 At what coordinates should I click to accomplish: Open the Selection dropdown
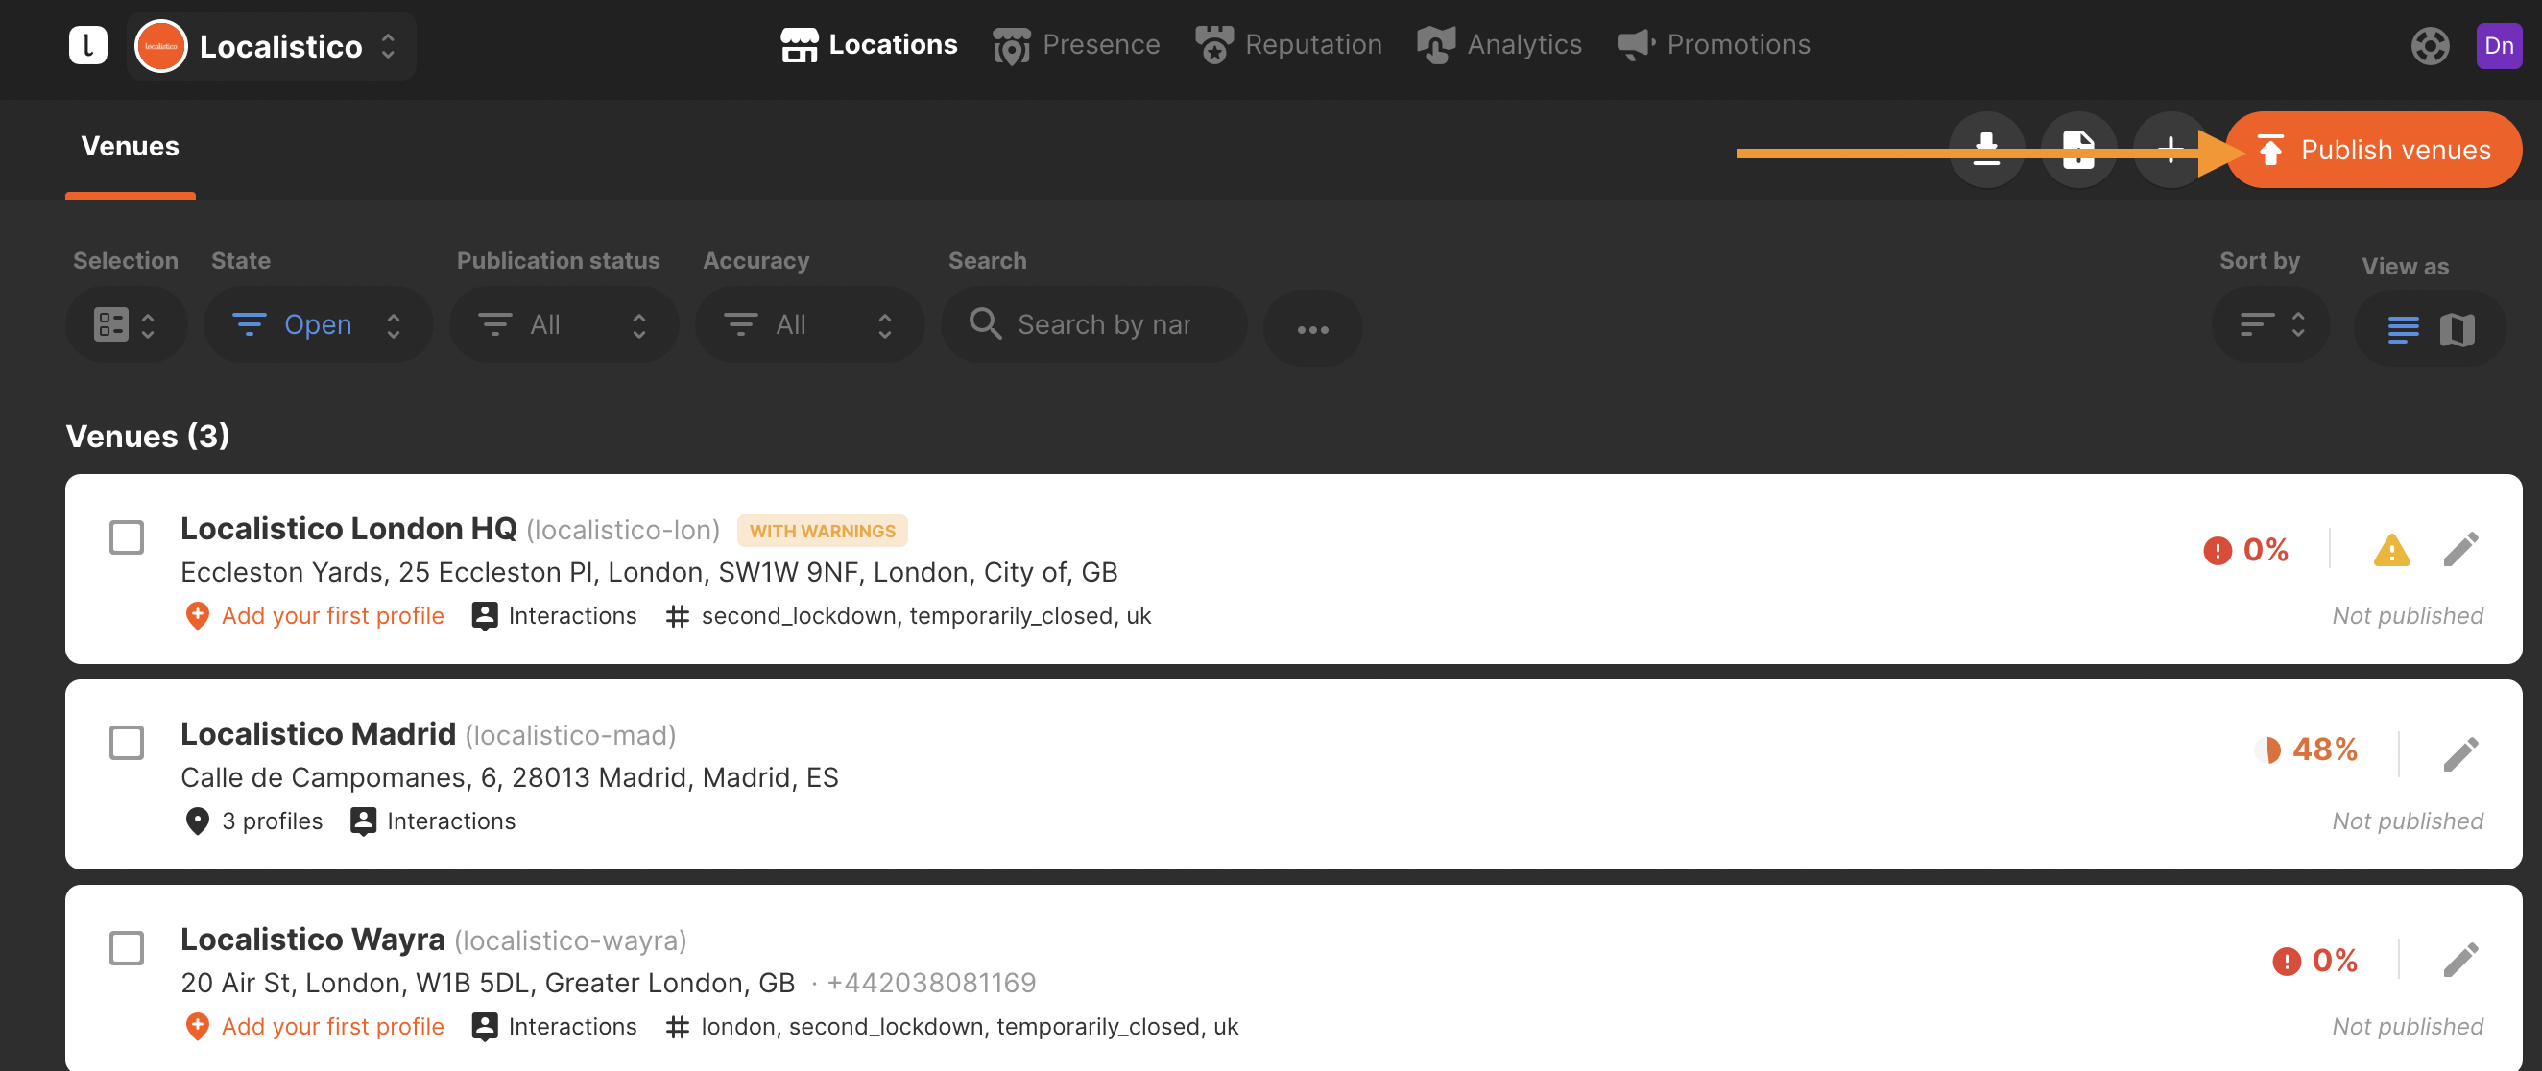pos(126,324)
